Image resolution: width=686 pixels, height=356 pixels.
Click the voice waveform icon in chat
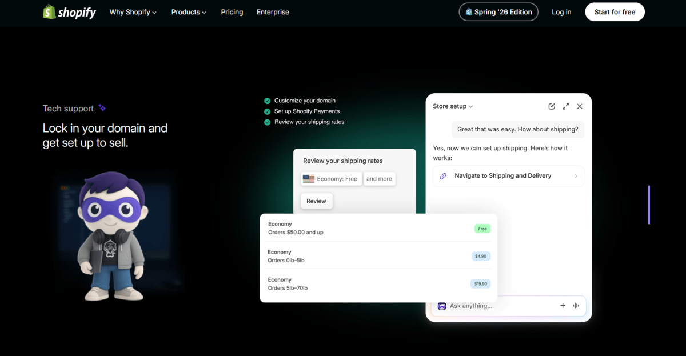point(576,306)
